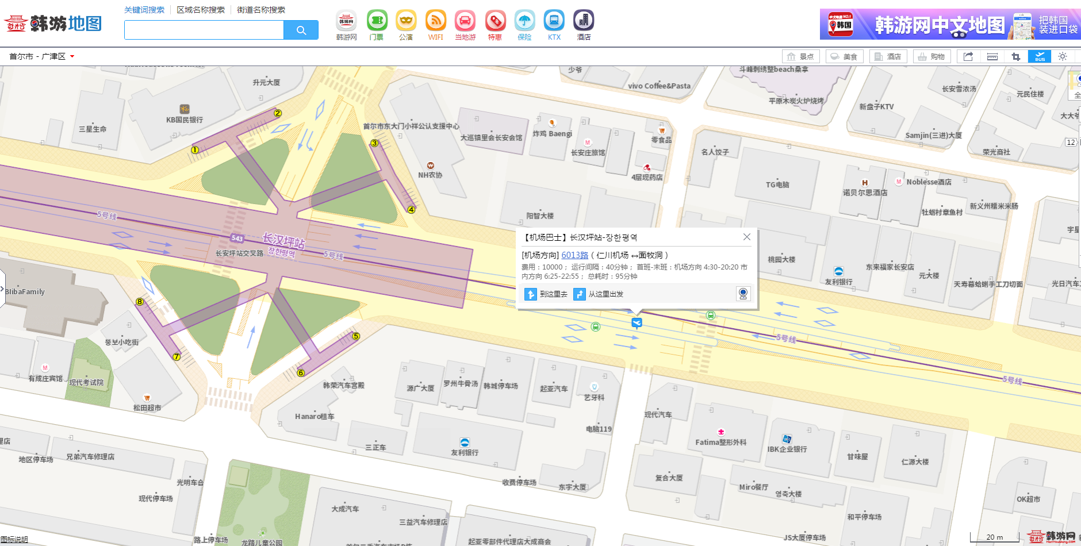Open the brightness sun settings

1063,56
